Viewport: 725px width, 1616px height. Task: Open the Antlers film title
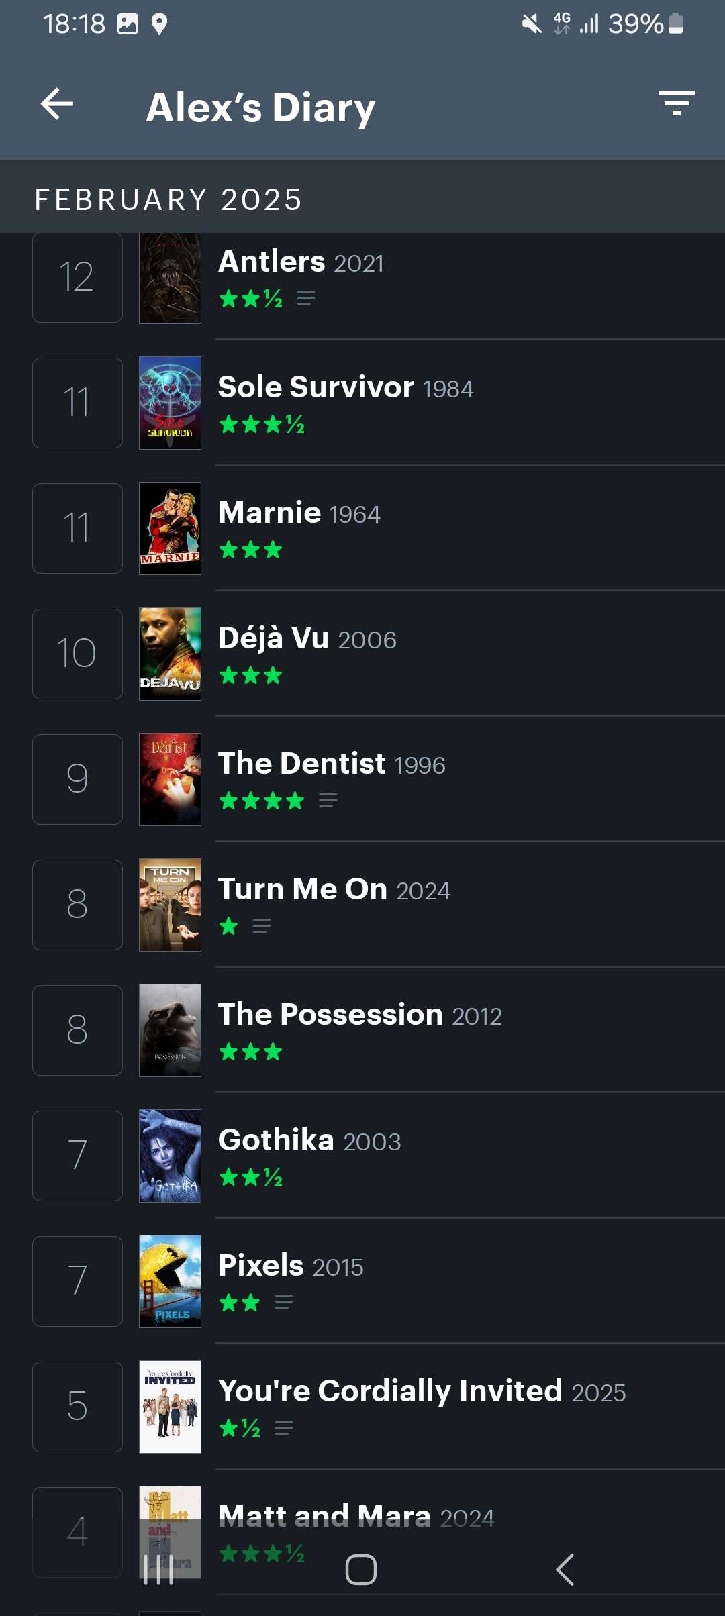coord(272,262)
